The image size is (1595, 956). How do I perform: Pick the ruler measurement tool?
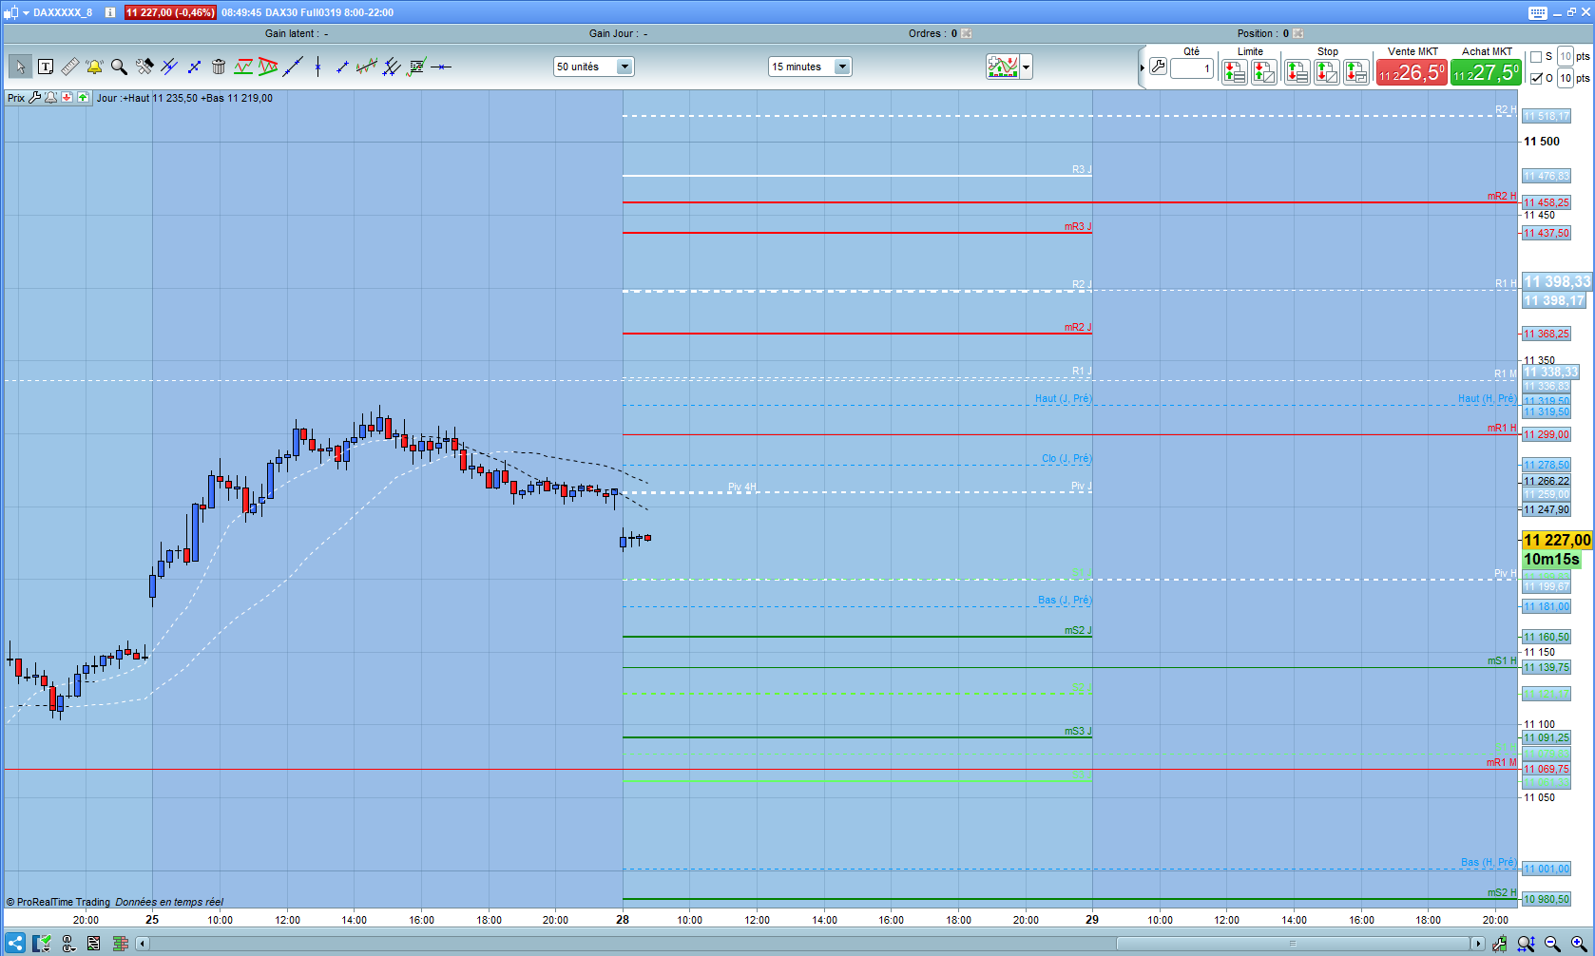pos(69,67)
